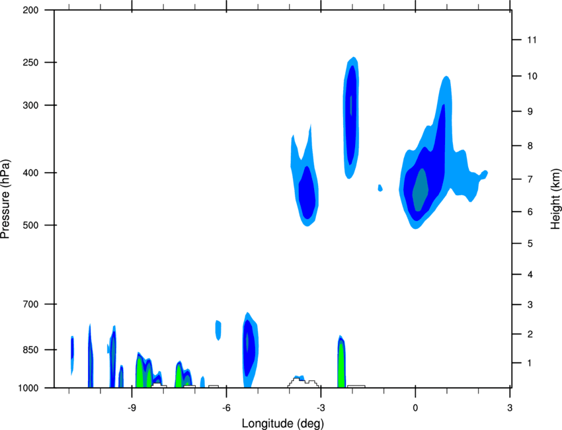The width and height of the screenshot is (562, 430).
Task: Pick the 7 km height label
Action: tap(530, 179)
